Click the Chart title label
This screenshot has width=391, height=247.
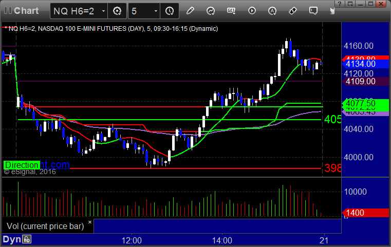(x=26, y=11)
